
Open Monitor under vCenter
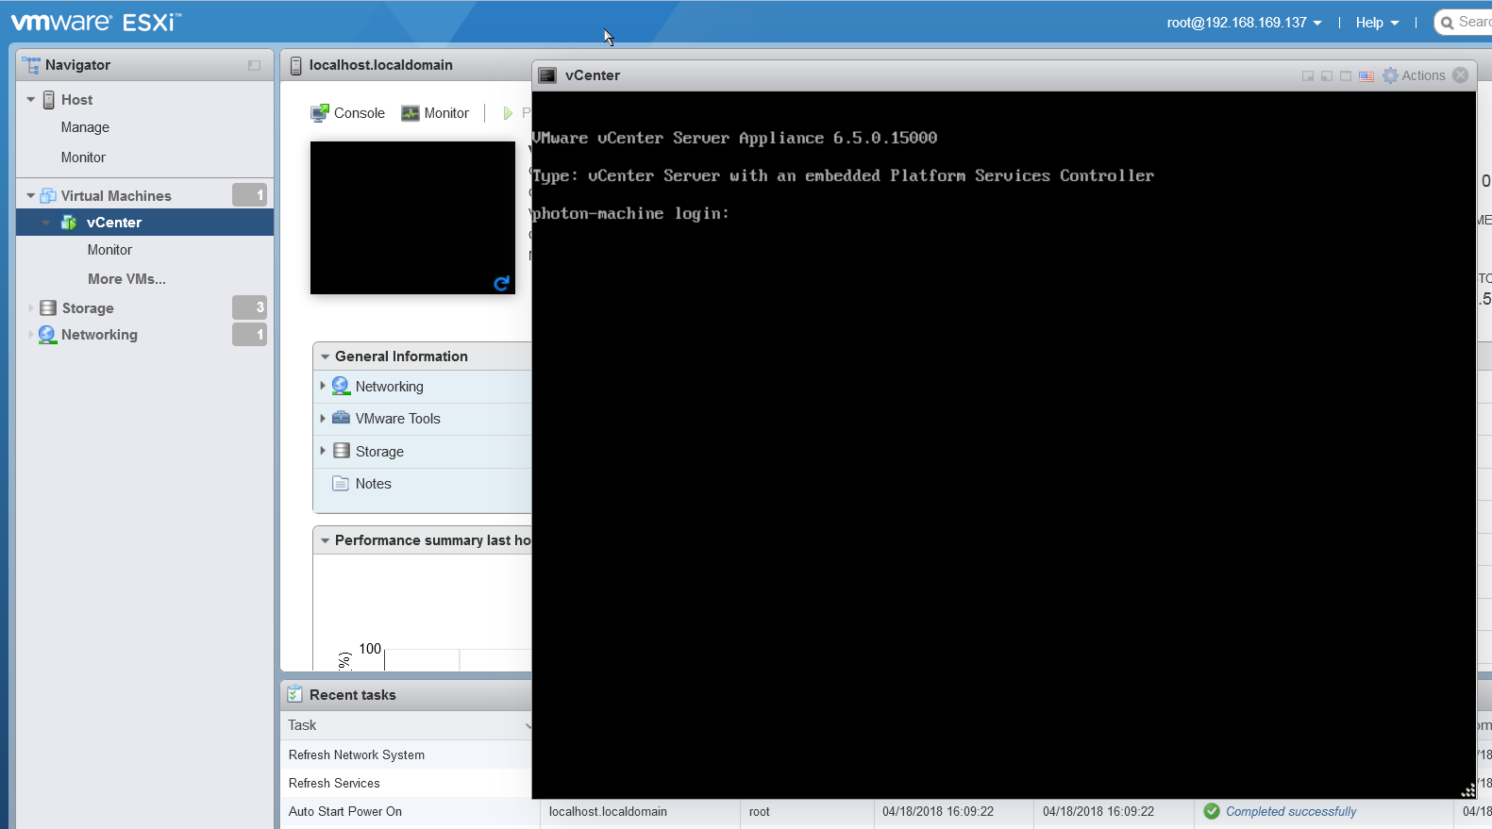[109, 250]
